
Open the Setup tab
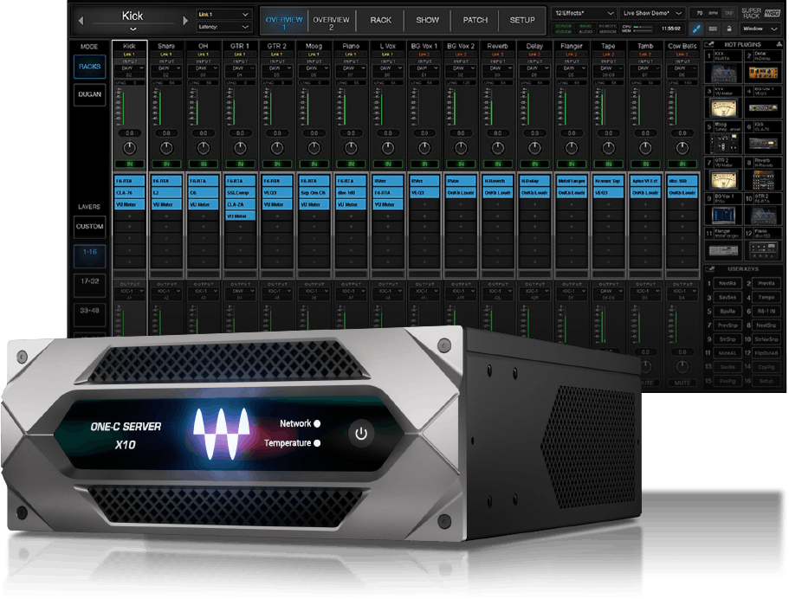coord(521,20)
